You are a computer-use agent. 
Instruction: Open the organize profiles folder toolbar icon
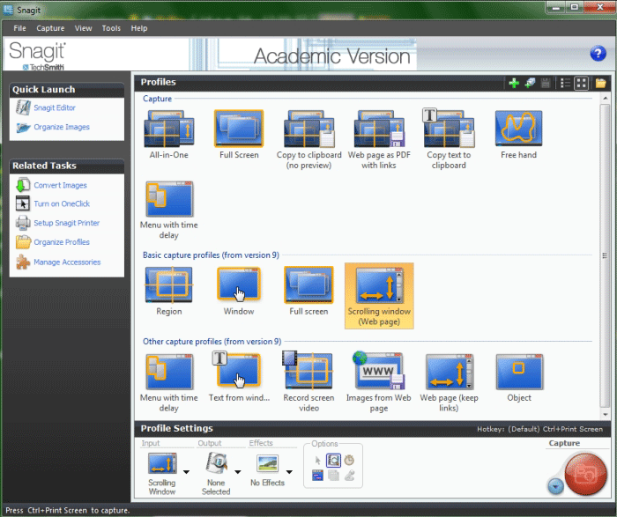(600, 83)
